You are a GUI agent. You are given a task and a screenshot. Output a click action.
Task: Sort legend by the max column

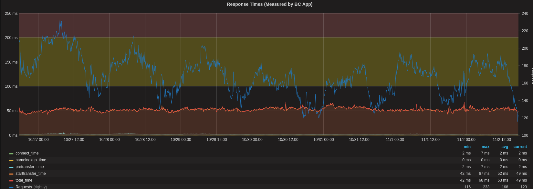(486, 147)
